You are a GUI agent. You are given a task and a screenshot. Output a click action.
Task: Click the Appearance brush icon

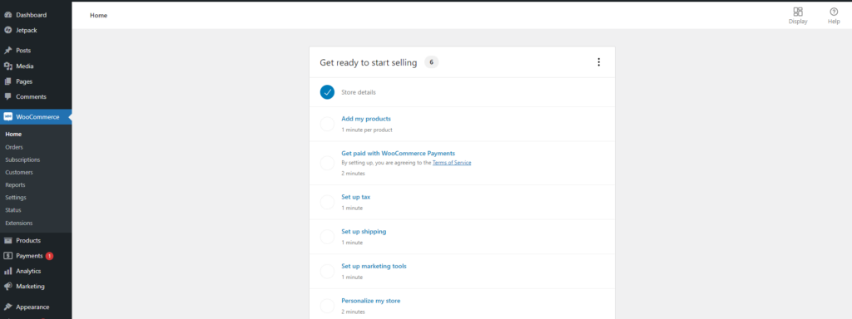[8, 307]
